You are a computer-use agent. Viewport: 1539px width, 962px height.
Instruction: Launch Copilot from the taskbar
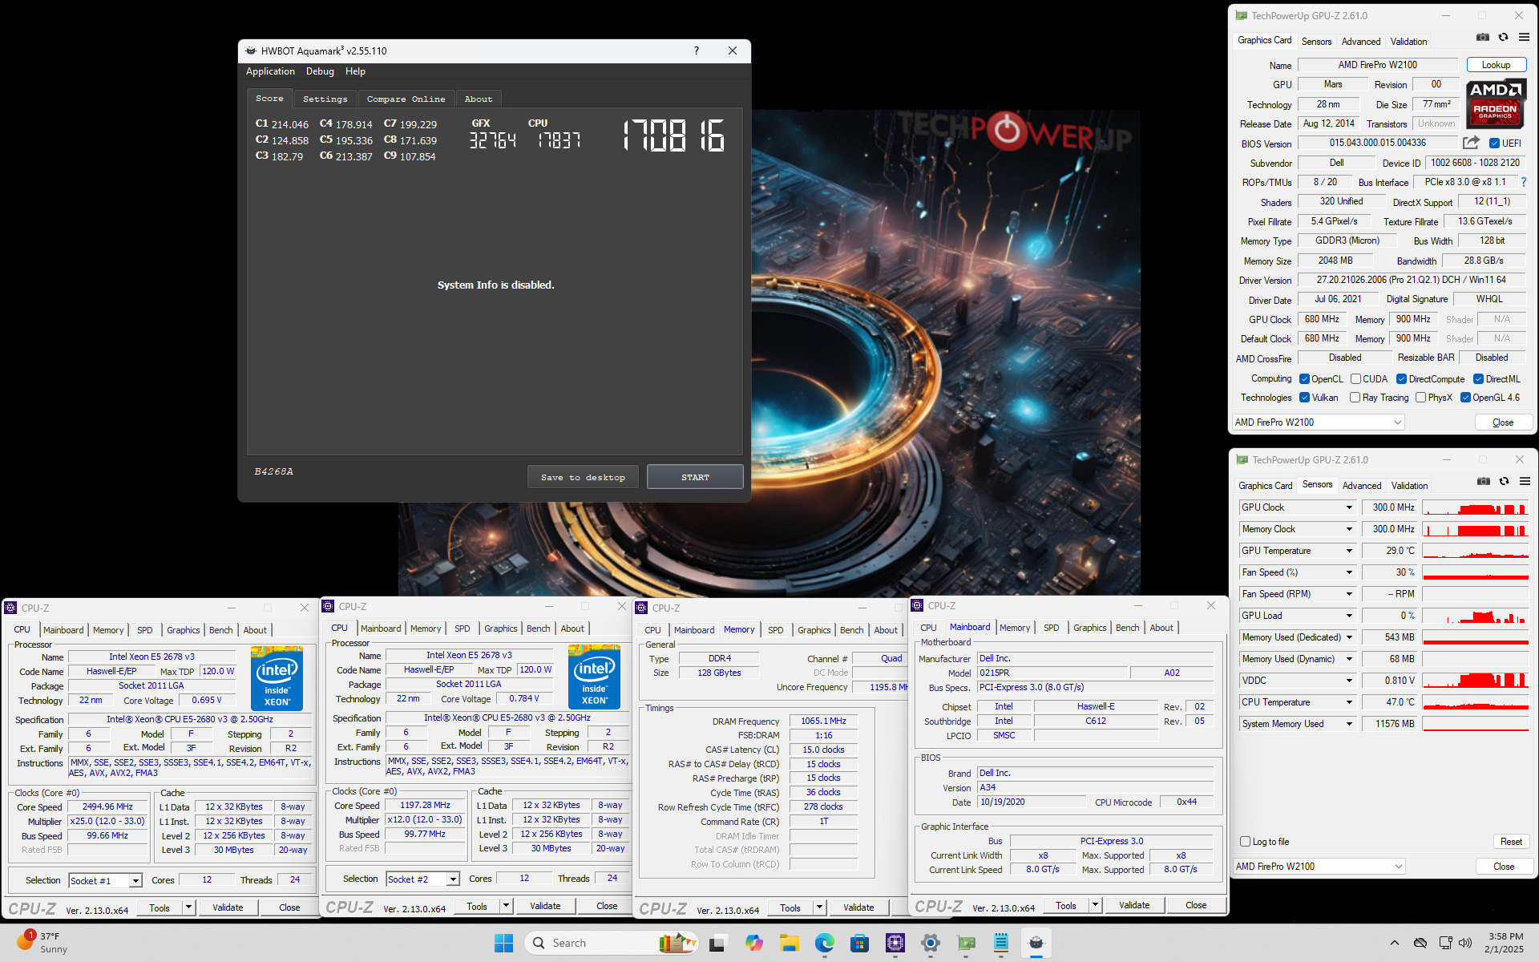[x=753, y=943]
